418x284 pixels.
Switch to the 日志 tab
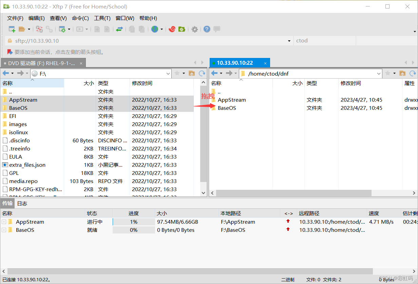[22, 203]
